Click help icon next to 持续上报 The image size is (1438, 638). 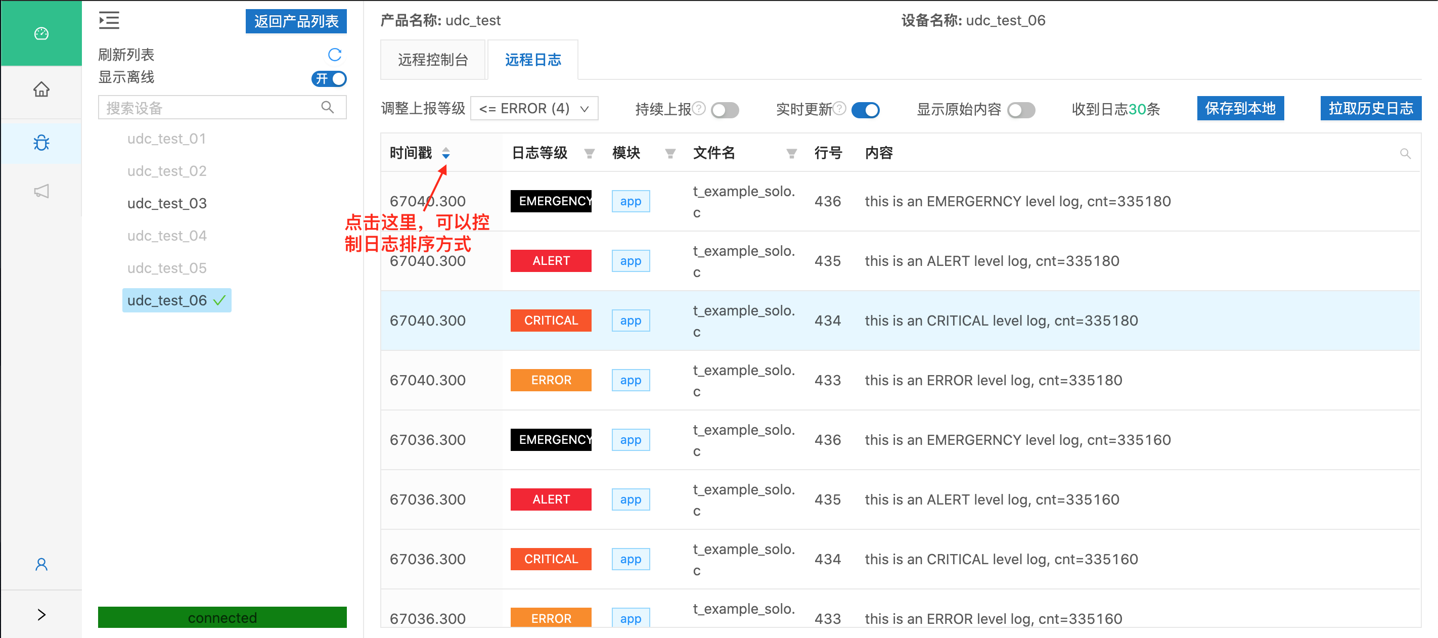(699, 108)
